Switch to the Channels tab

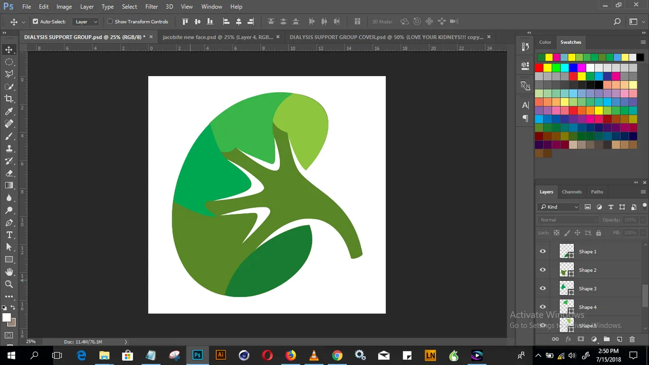point(571,192)
